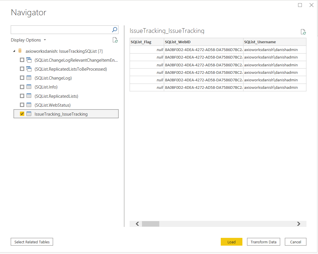Click the horizontal scrollbar thumb

point(150,224)
